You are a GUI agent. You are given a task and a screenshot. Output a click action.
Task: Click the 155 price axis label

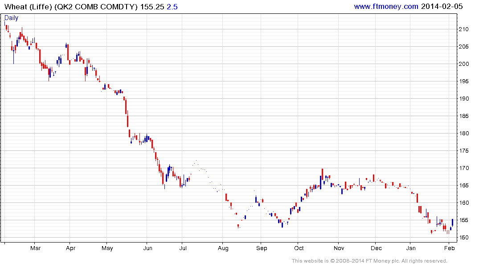coord(463,220)
